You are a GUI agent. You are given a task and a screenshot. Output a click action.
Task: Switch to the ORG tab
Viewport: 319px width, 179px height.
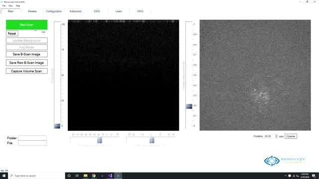(x=140, y=11)
